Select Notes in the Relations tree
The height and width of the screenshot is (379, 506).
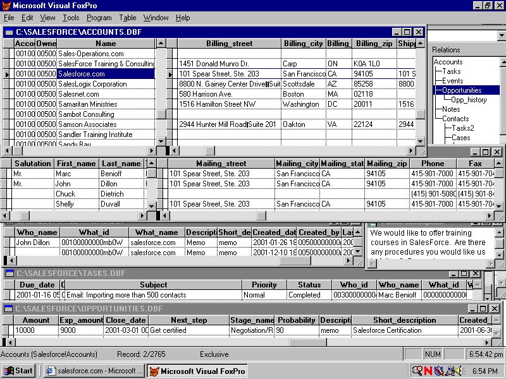click(451, 109)
